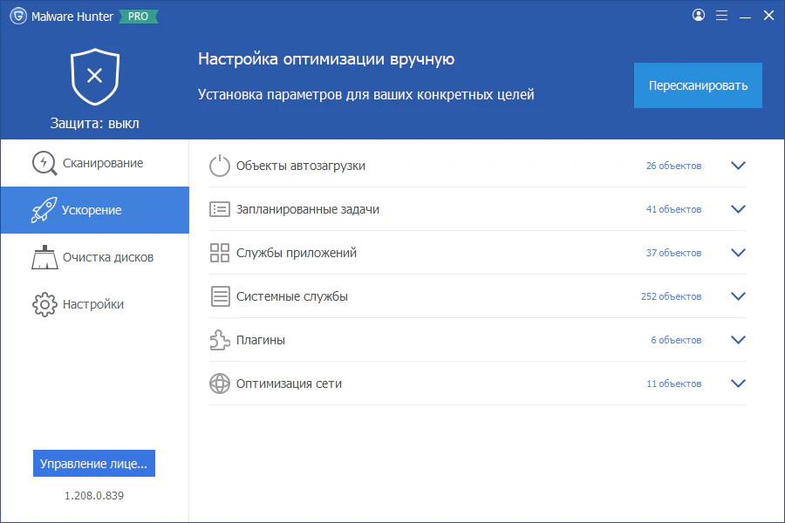This screenshot has width=785, height=523.
Task: Expand the Объекты автозагрузки section
Action: click(x=738, y=165)
